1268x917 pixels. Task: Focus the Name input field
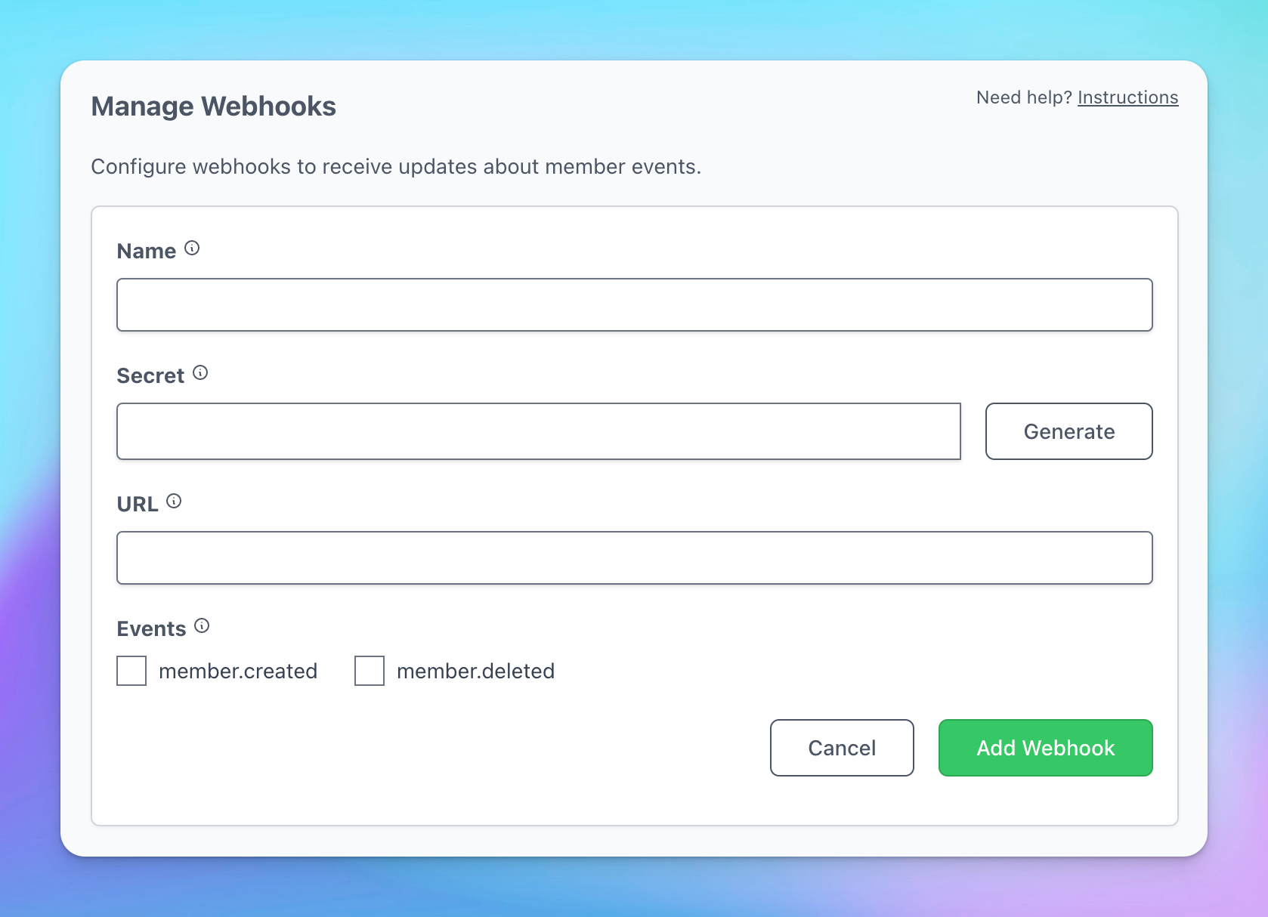pyautogui.click(x=634, y=305)
